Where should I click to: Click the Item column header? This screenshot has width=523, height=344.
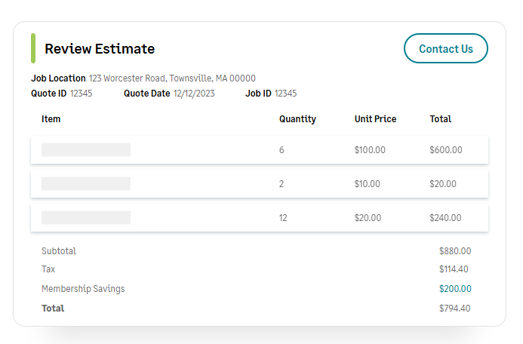51,119
